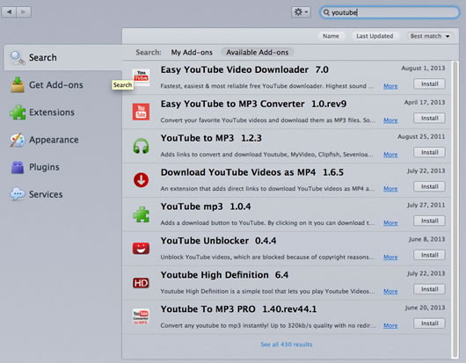Install YouTube to MP3 1.2.3
This screenshot has width=466, height=363.
point(429,152)
